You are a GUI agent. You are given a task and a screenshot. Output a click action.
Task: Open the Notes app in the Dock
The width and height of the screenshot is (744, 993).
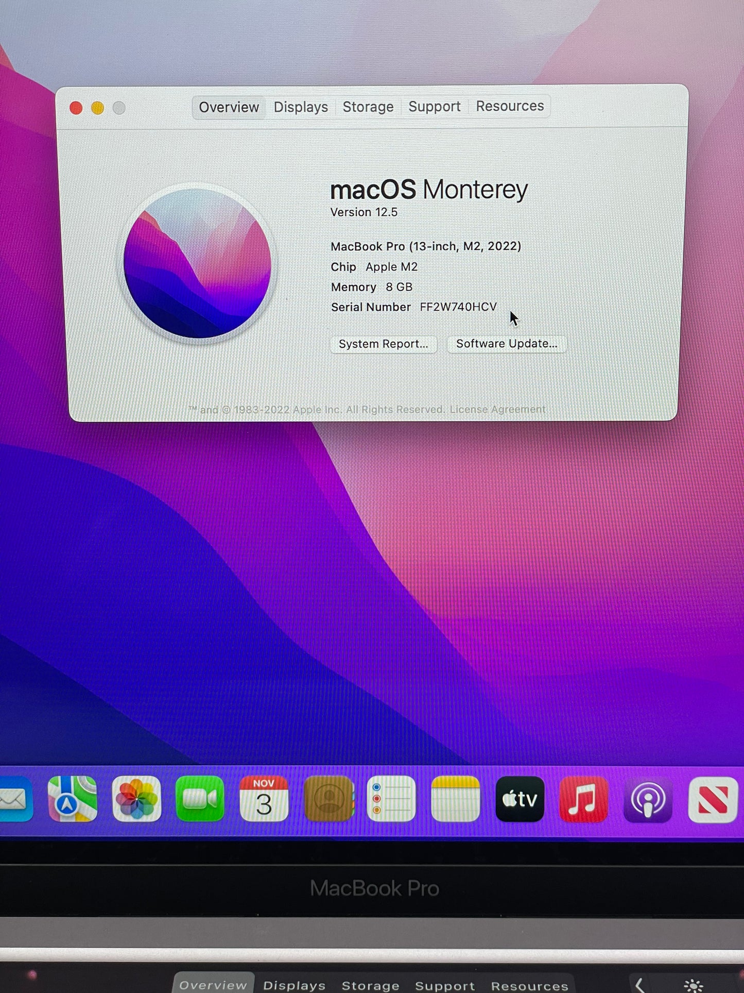tap(455, 799)
